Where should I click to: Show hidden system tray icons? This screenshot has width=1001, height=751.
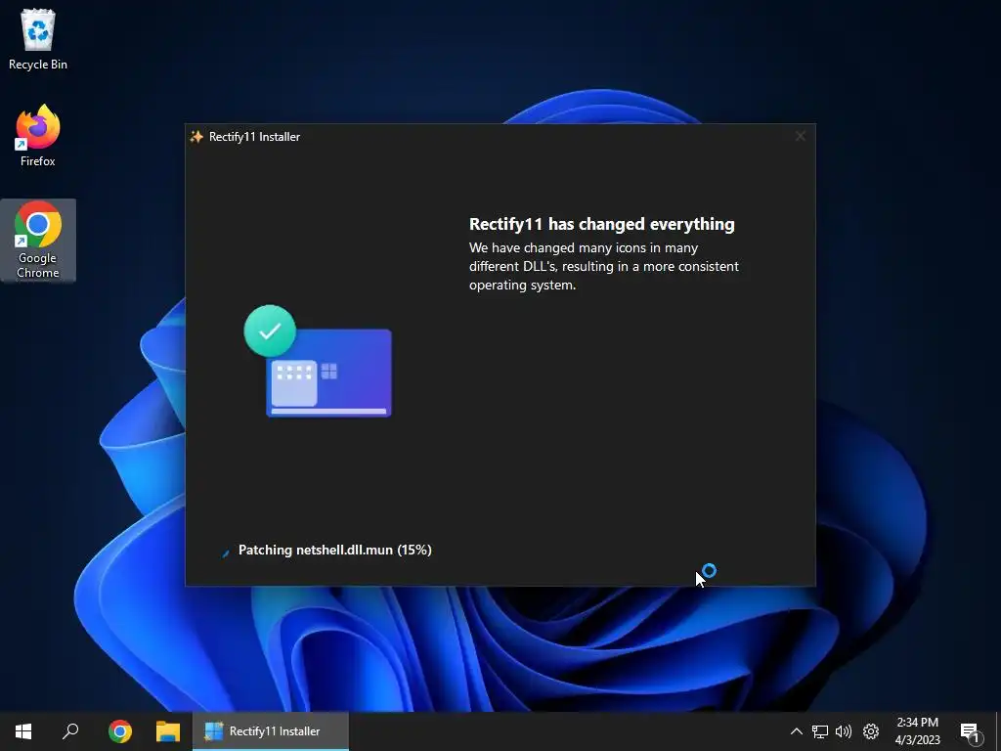point(796,731)
